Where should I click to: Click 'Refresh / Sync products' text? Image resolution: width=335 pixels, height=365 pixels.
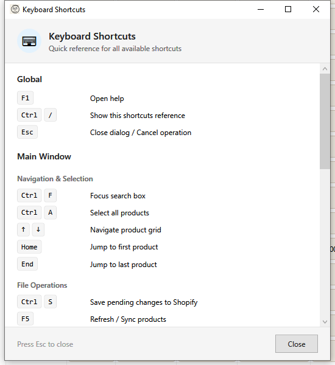coord(129,319)
